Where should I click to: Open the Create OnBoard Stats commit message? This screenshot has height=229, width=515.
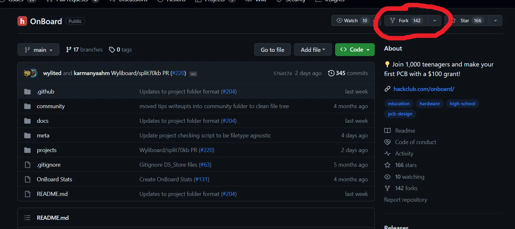click(166, 179)
